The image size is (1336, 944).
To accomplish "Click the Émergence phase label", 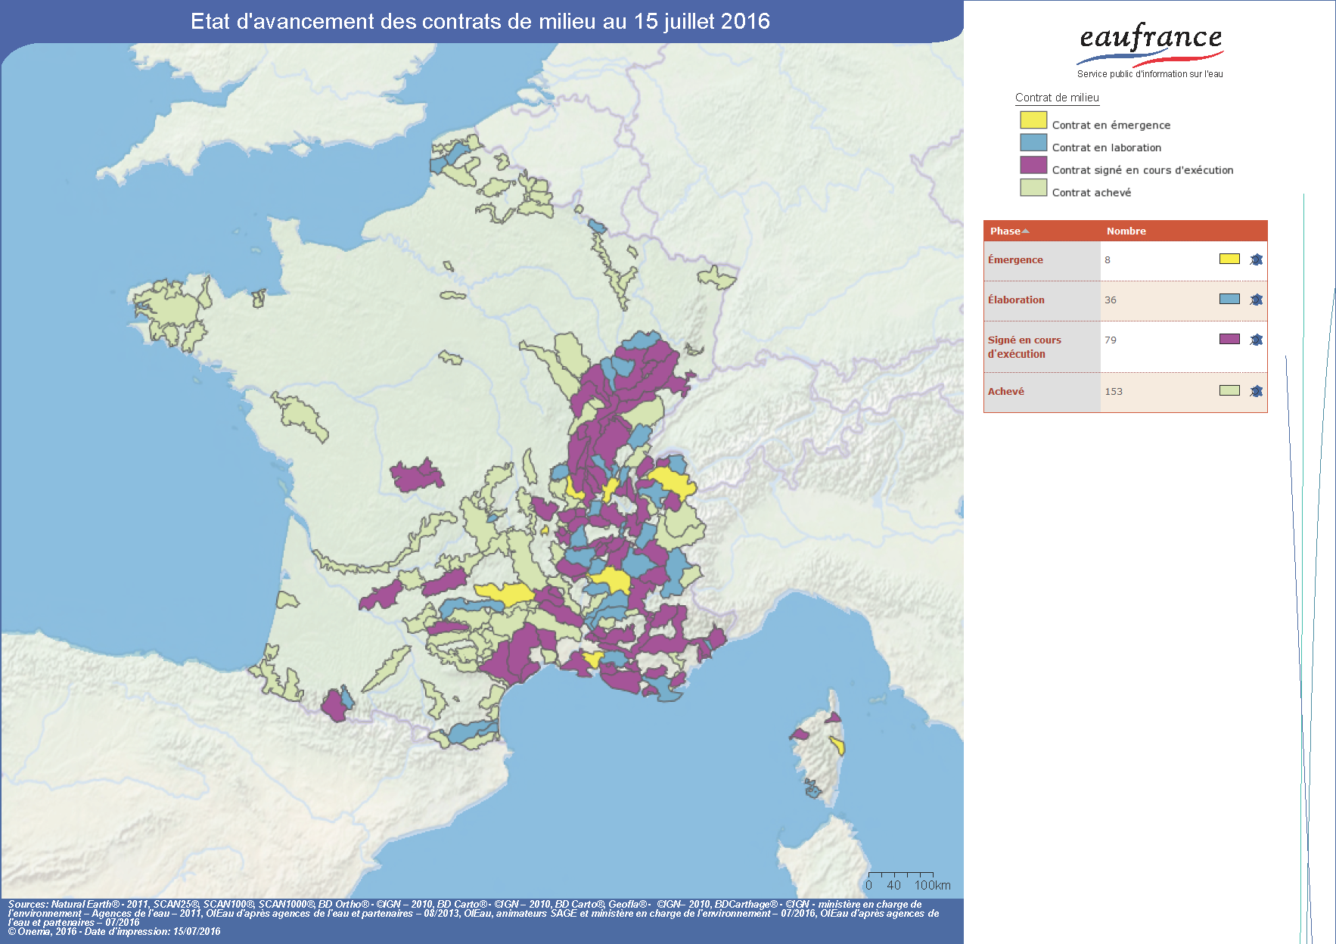I will coord(1015,259).
